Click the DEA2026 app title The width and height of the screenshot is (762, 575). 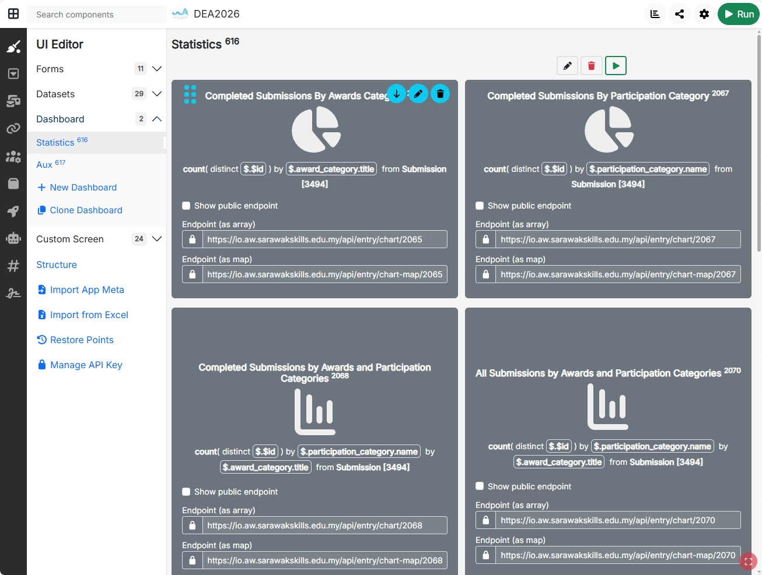tap(216, 14)
